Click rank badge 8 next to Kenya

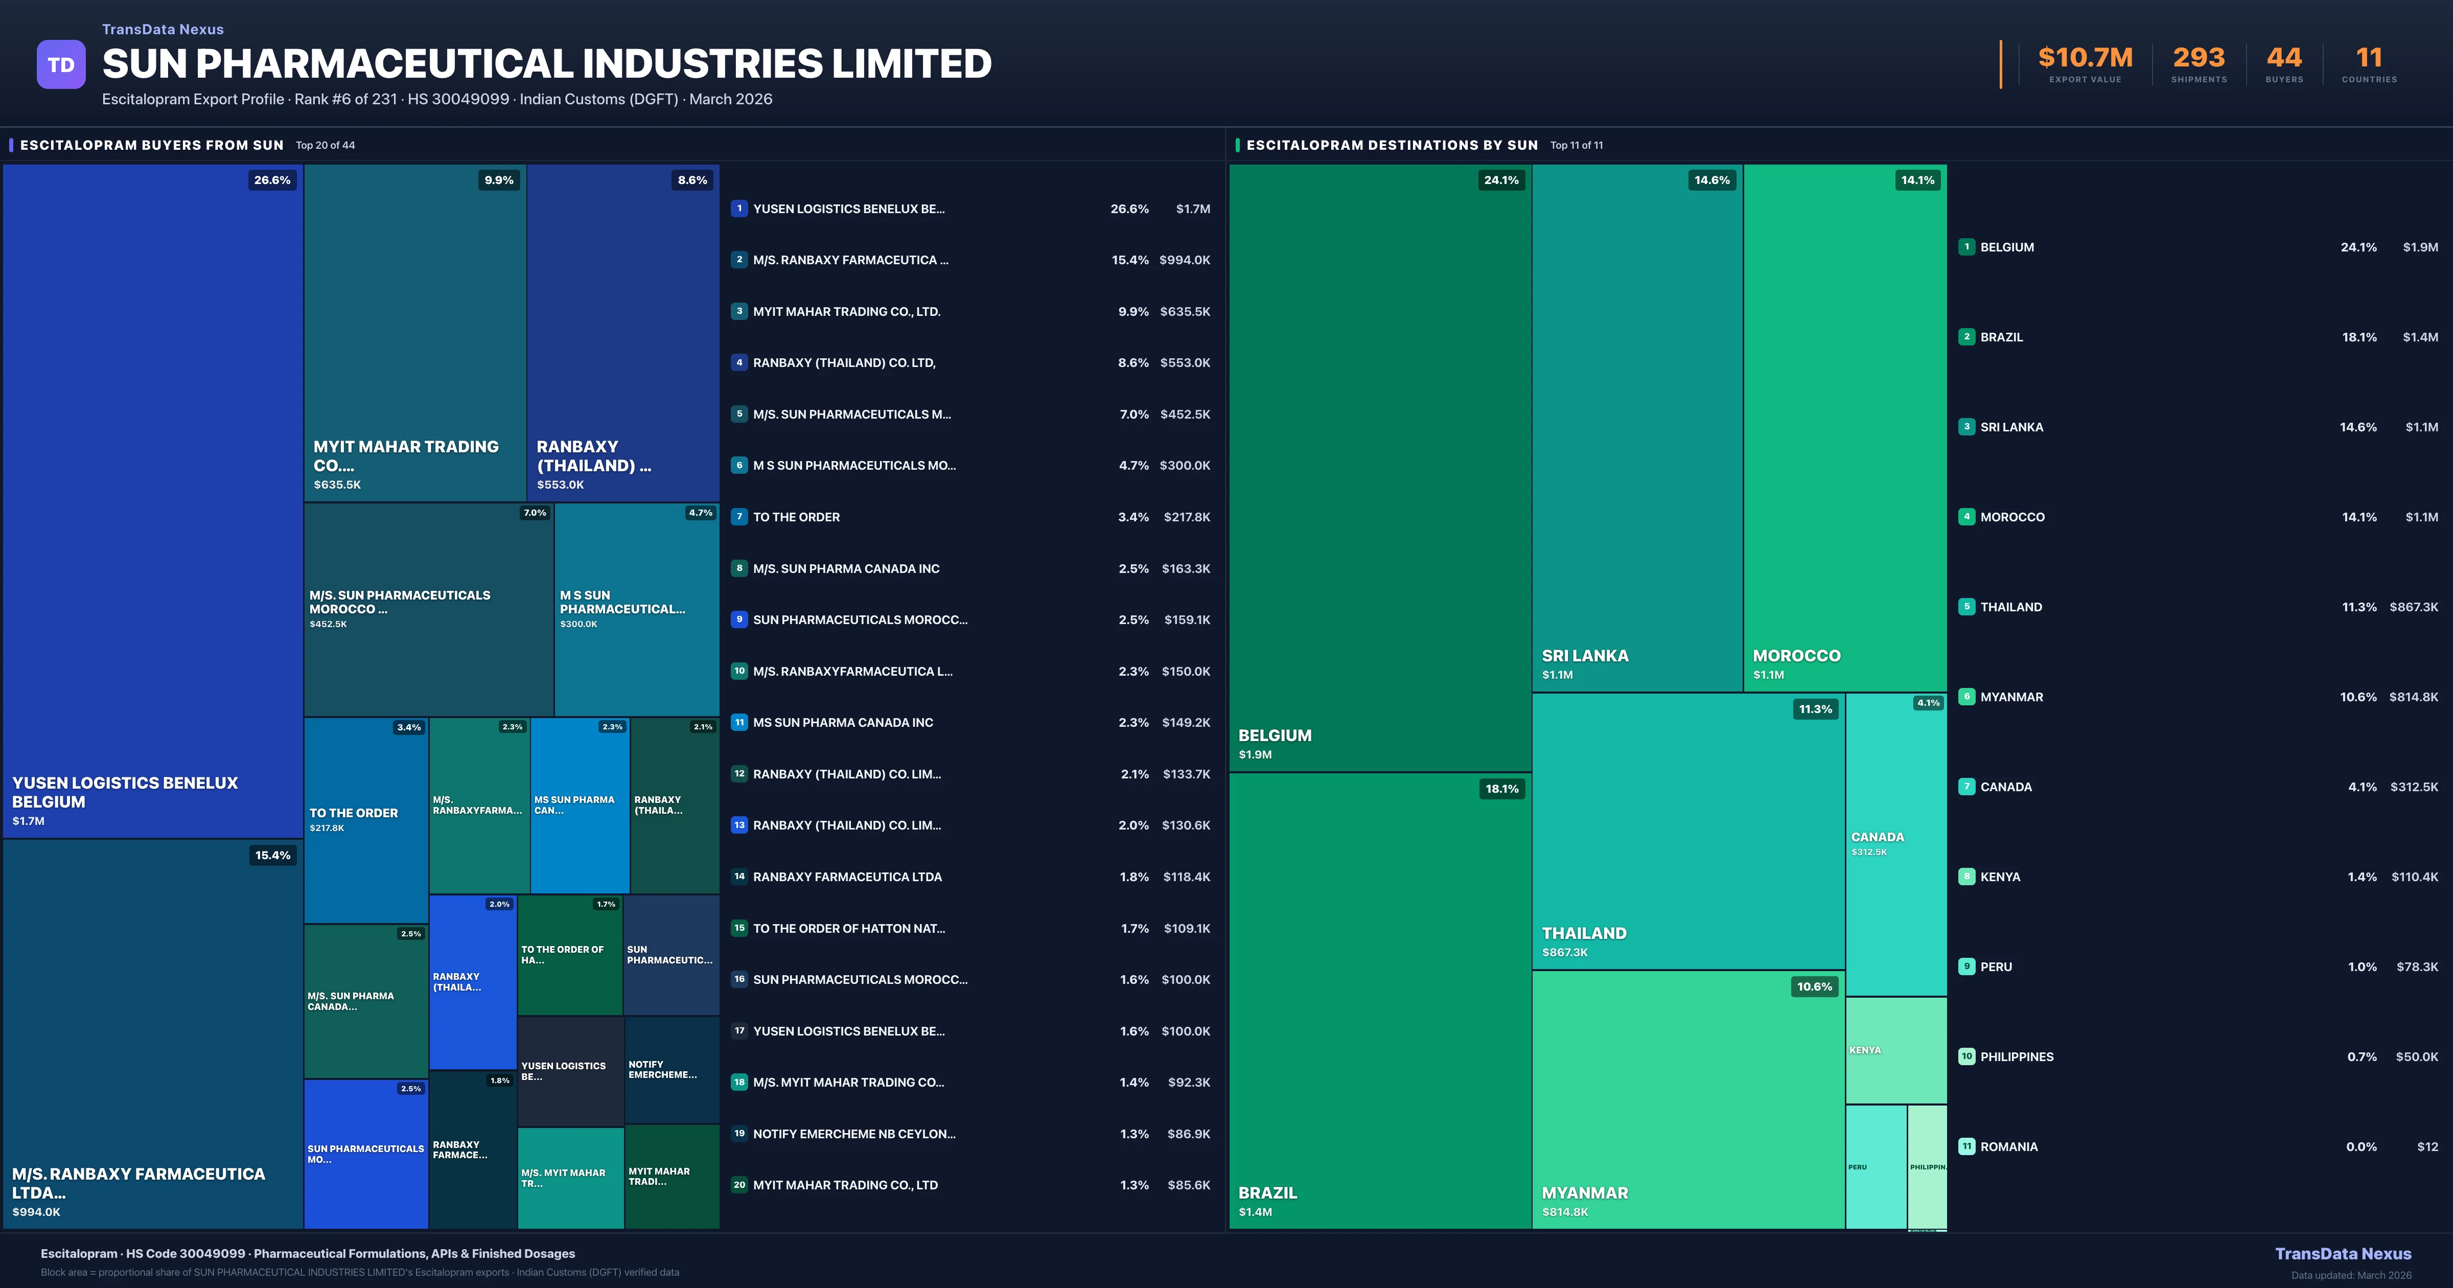(1966, 877)
